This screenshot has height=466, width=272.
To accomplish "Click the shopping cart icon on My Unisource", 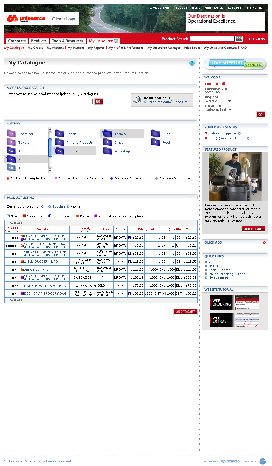I will (116, 41).
